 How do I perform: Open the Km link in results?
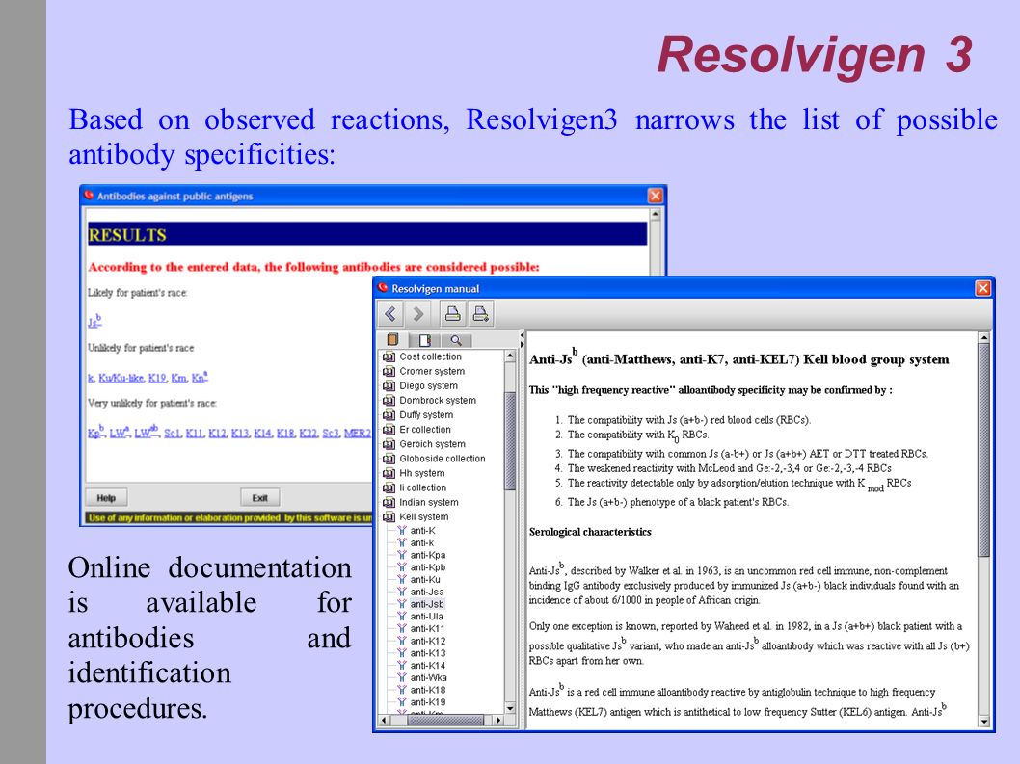(179, 378)
